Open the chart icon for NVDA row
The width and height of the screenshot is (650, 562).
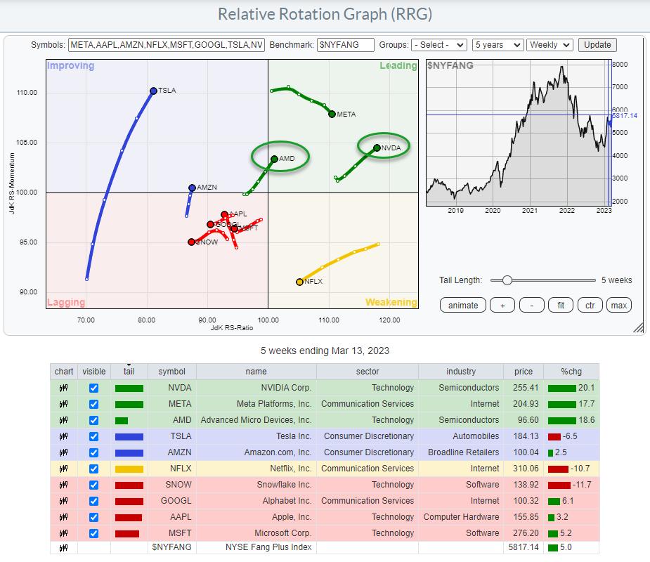click(64, 388)
